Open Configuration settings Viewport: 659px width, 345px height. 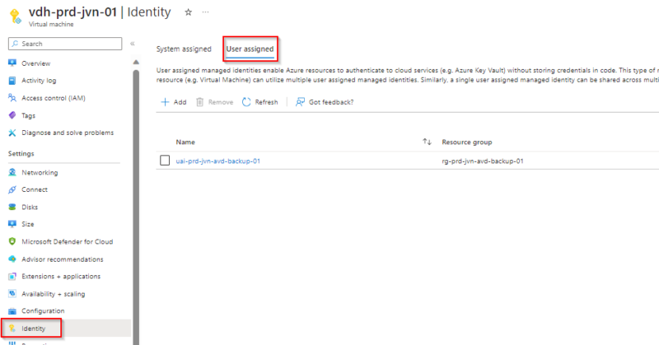(43, 311)
